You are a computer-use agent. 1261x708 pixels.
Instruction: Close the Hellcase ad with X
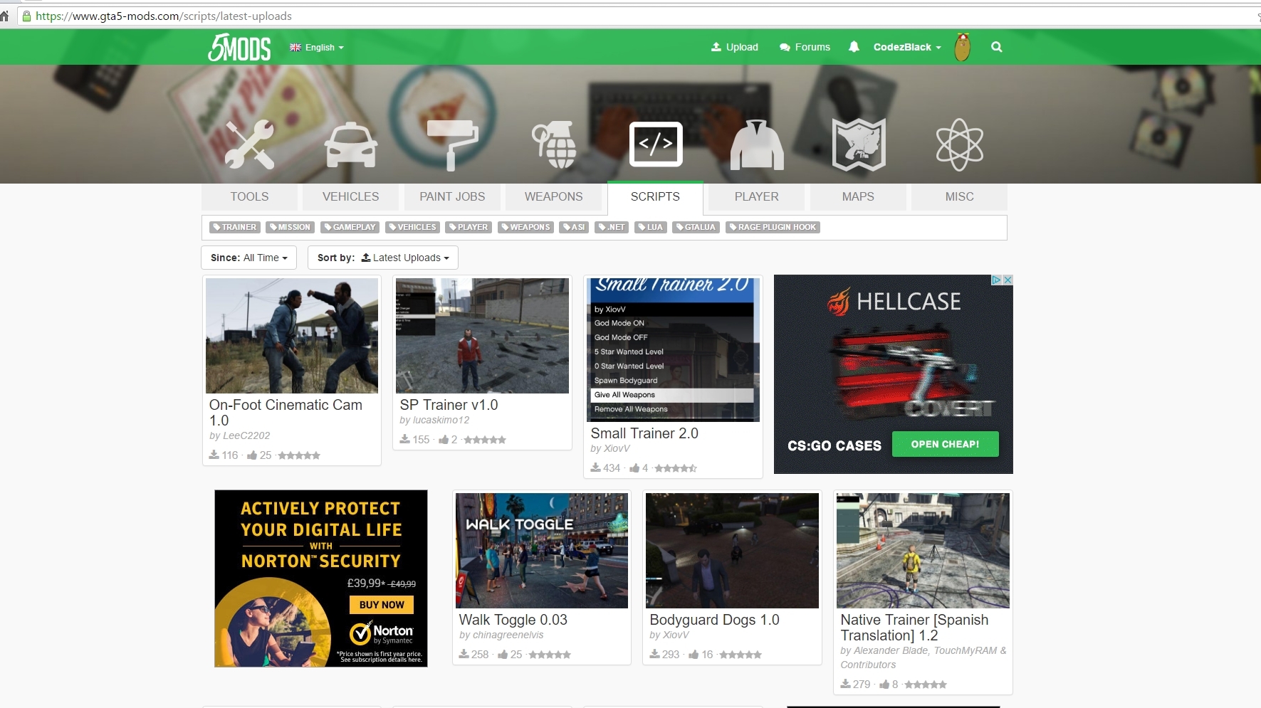1008,280
